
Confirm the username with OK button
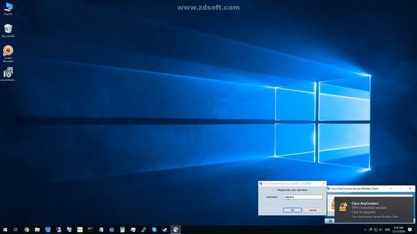[293, 210]
